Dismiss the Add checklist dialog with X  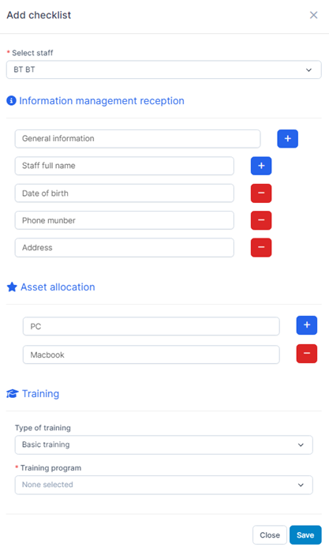(313, 15)
